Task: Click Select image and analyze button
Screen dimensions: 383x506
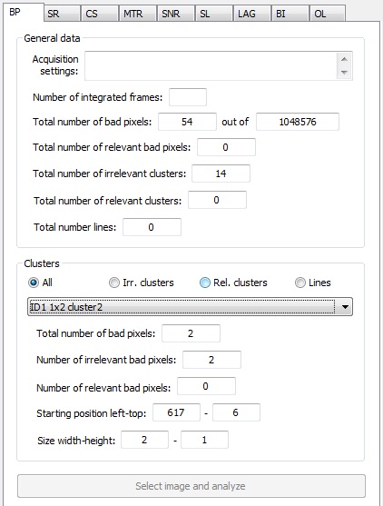Action: click(x=191, y=486)
